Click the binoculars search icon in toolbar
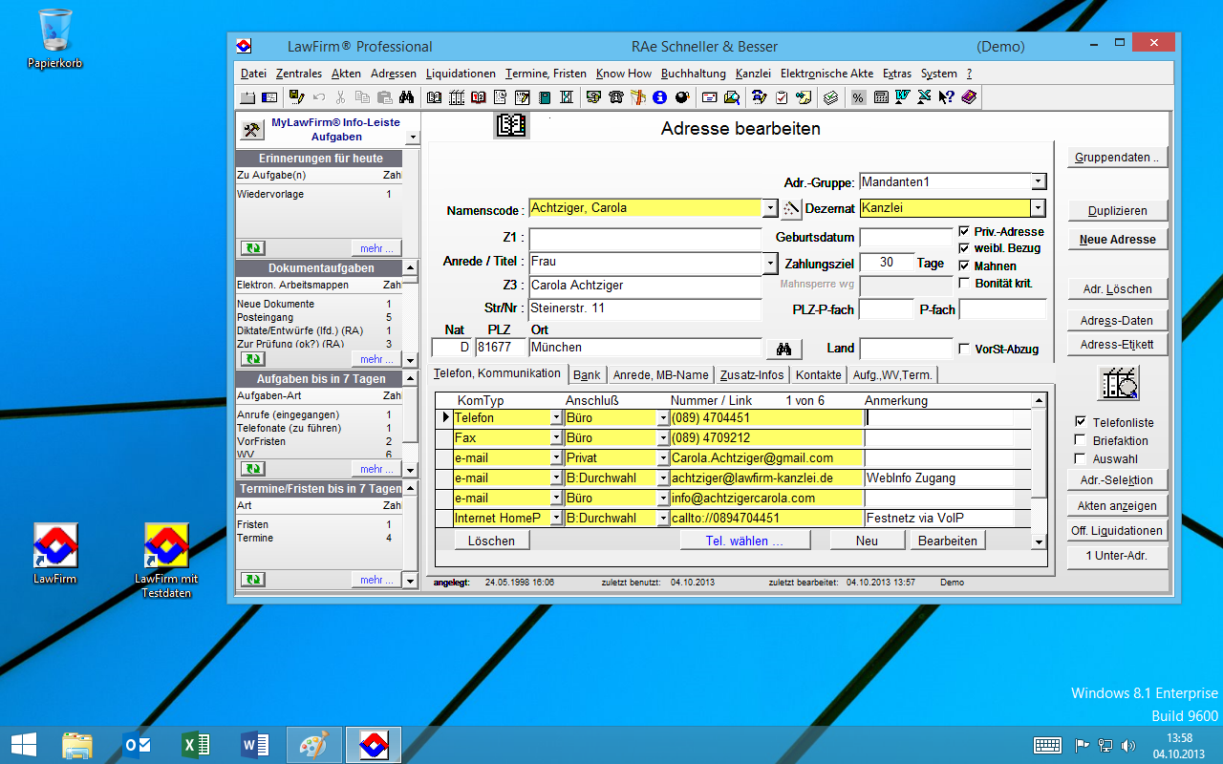The image size is (1223, 764). pos(406,97)
